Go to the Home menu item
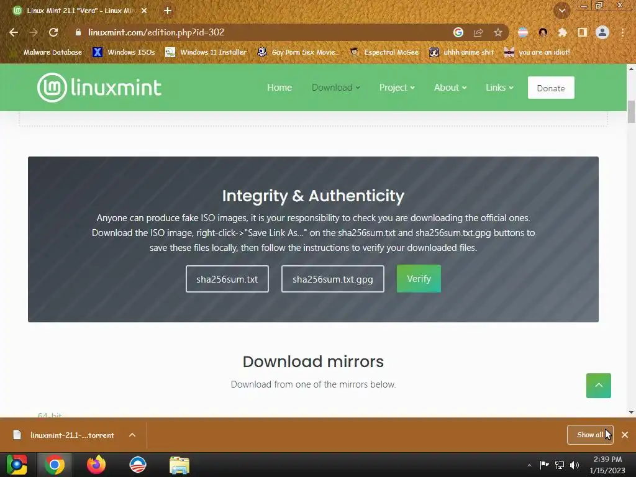This screenshot has width=636, height=477. coord(279,88)
